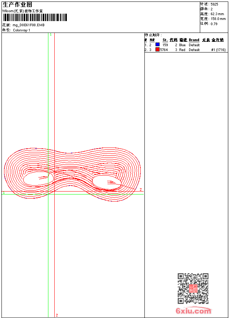Open the 6xiu.com watermark link
This screenshot has width=229, height=318.
(193, 311)
